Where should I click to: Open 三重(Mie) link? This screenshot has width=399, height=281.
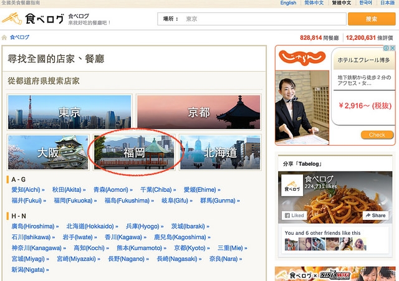(233, 248)
